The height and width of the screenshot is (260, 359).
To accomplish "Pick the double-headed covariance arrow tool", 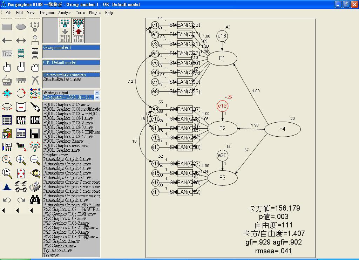I will tap(21, 40).
